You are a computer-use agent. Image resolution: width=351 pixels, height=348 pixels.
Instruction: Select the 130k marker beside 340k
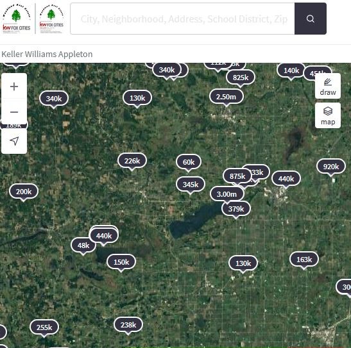point(137,98)
